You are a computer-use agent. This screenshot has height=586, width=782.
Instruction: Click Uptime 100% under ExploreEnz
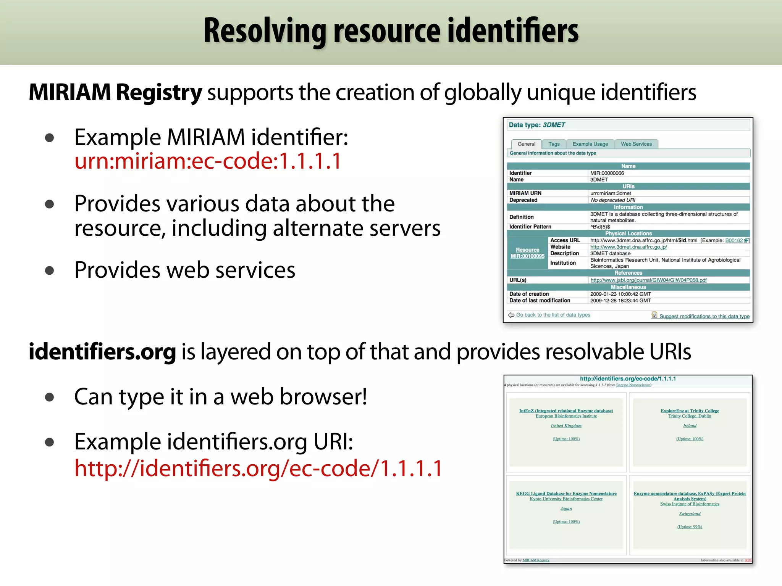point(690,439)
